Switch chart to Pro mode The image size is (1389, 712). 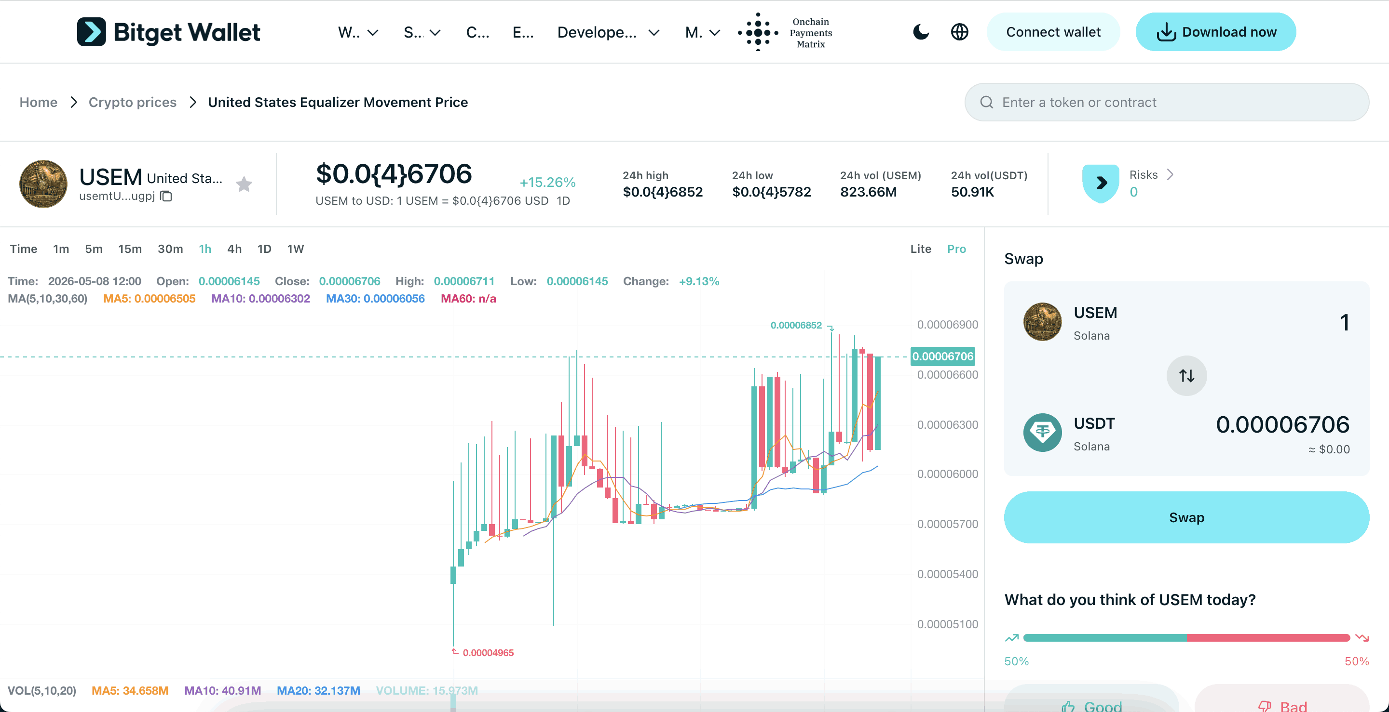(956, 249)
